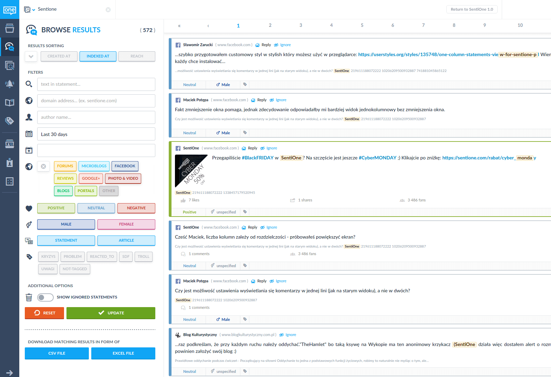Go to results page 2

[x=270, y=25]
